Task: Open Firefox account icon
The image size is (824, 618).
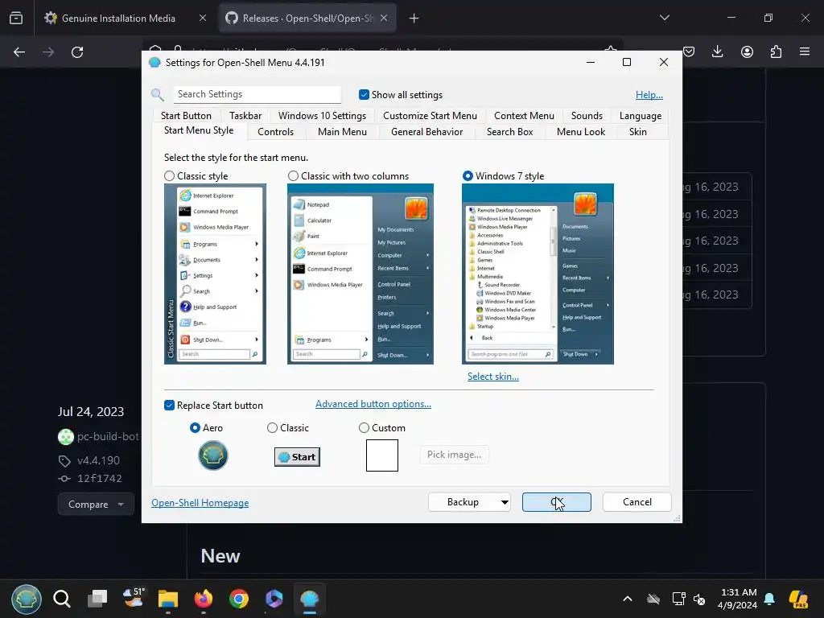Action: point(747,51)
